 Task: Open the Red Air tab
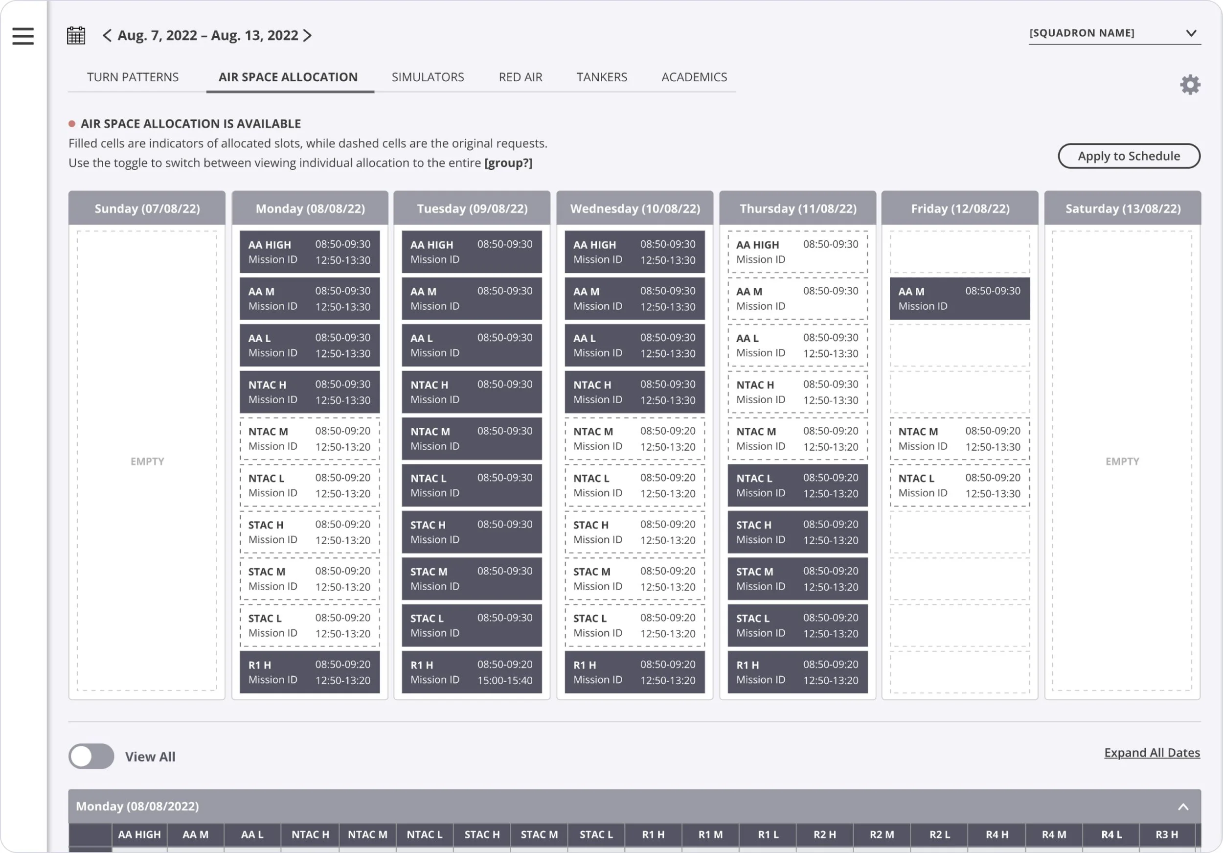point(521,77)
